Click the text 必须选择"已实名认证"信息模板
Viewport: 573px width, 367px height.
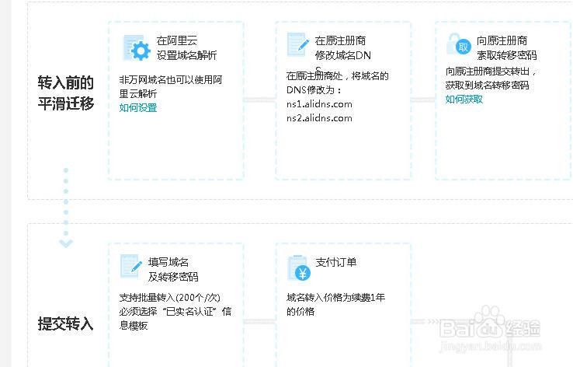point(175,318)
